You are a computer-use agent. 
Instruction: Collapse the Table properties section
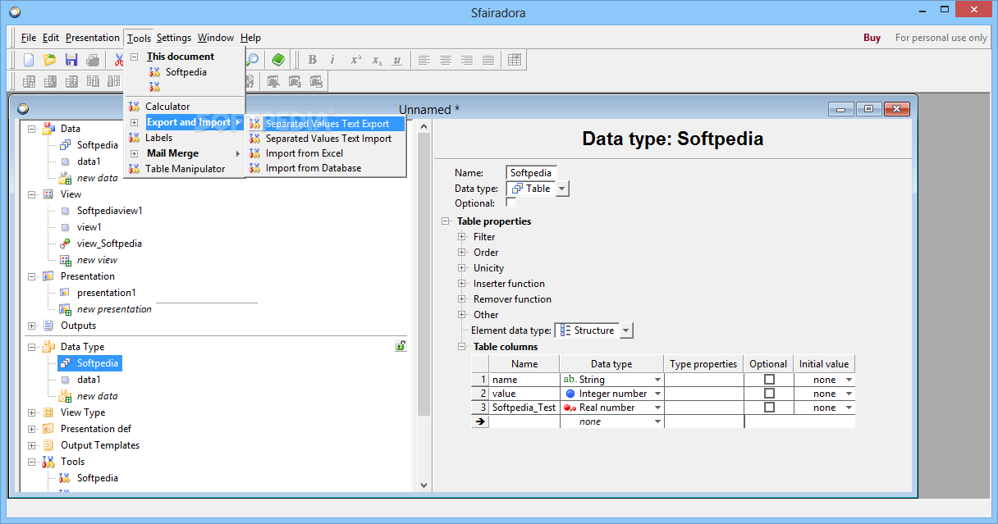446,221
